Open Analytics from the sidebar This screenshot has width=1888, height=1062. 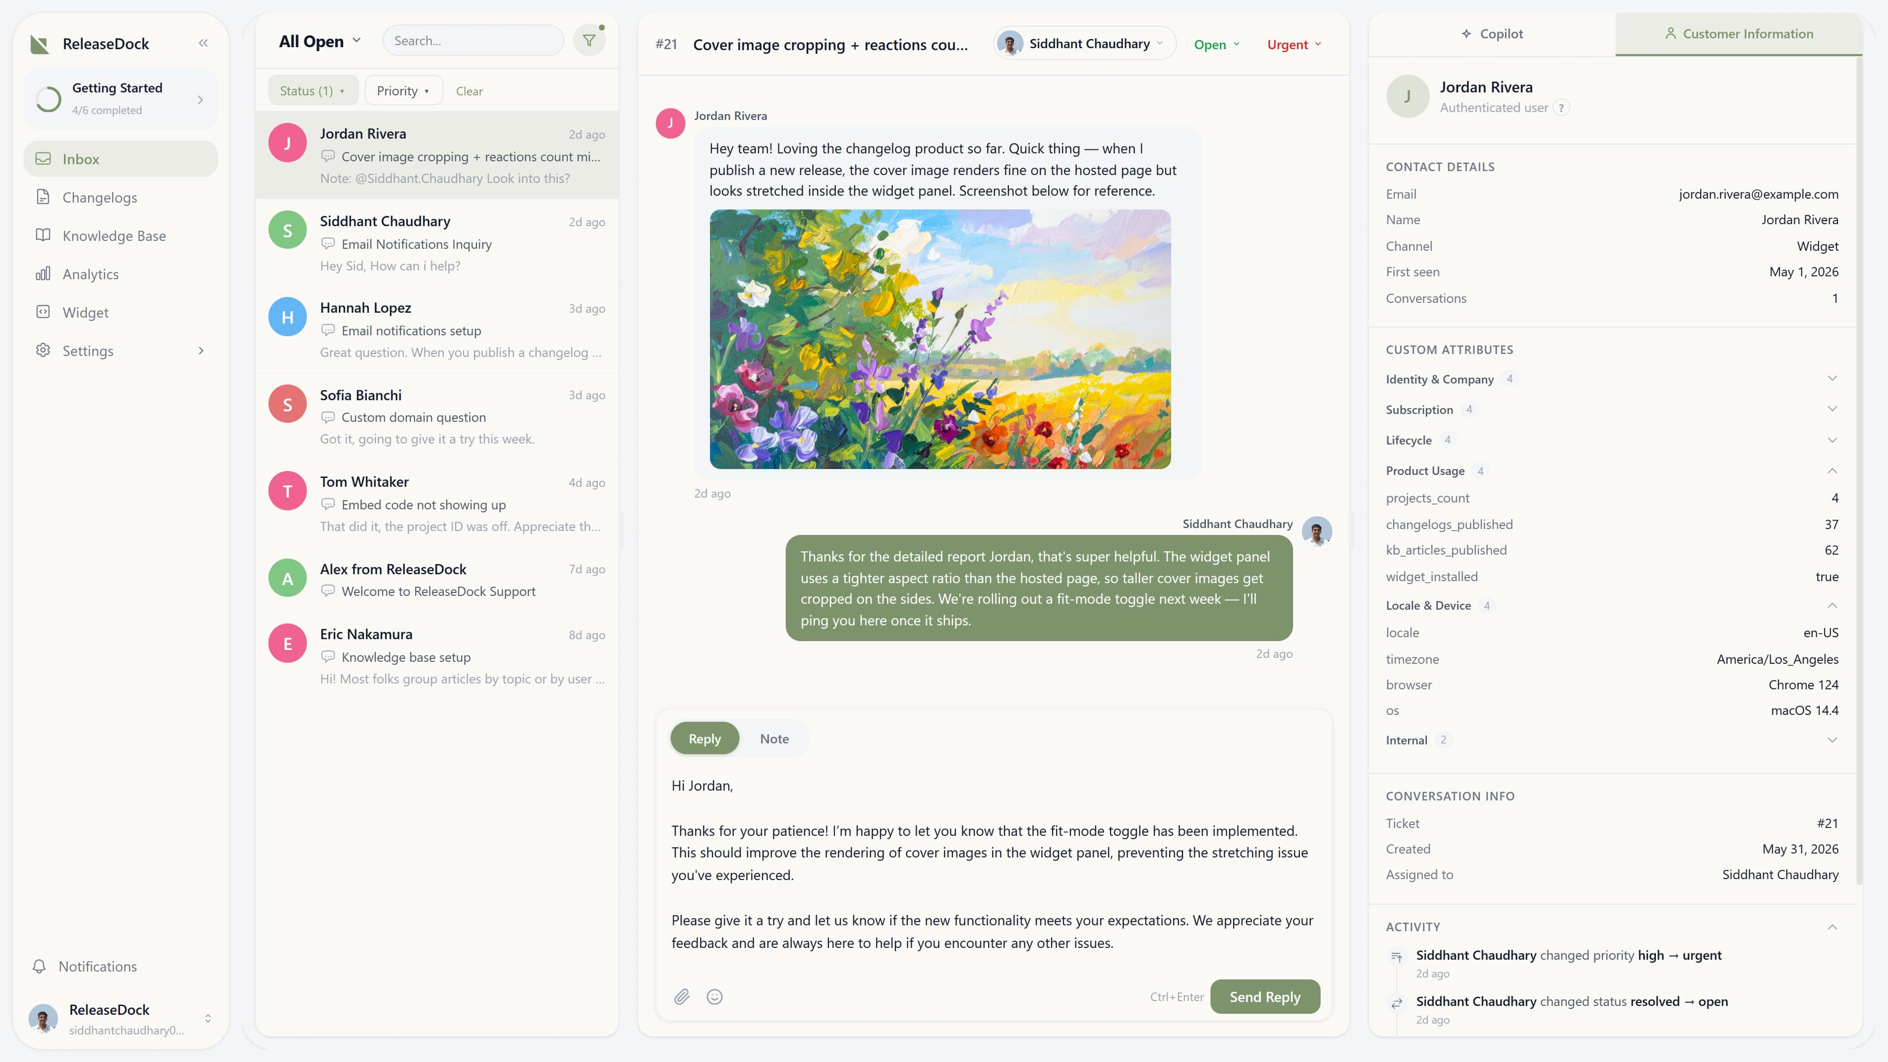click(x=121, y=273)
